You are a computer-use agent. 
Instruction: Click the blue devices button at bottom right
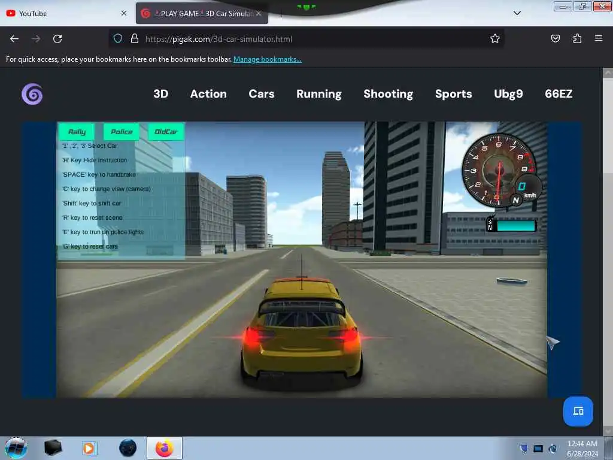pyautogui.click(x=578, y=411)
